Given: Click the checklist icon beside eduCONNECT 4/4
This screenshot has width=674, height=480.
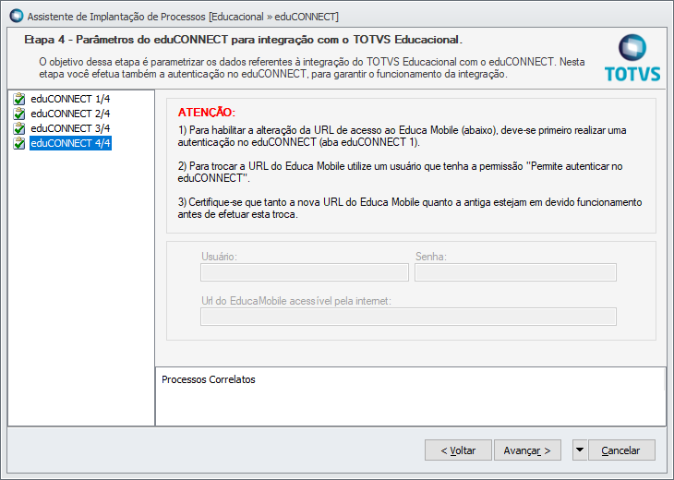Looking at the screenshot, I should (x=18, y=143).
